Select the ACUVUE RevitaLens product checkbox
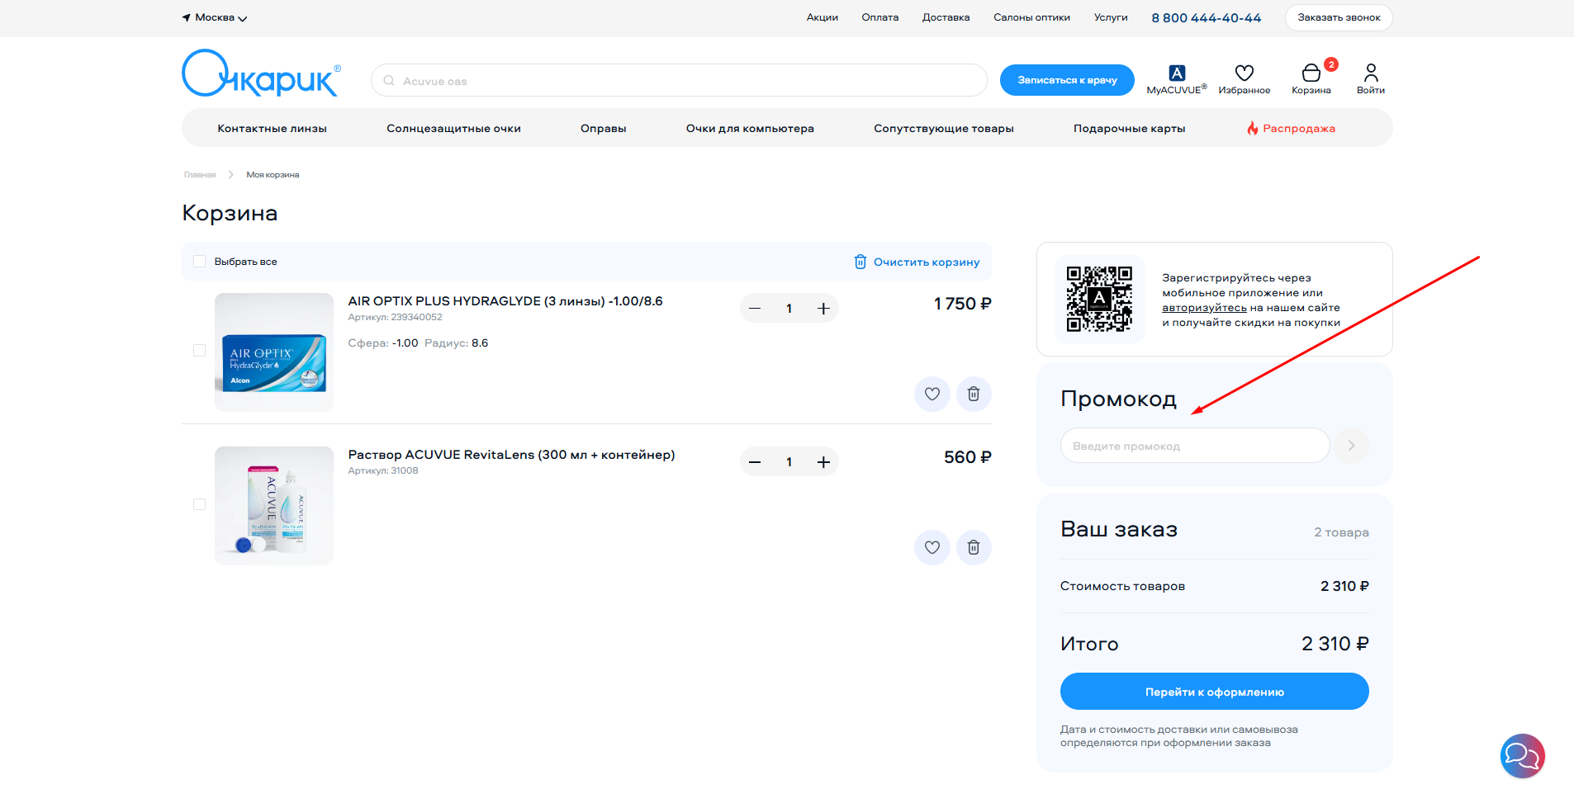1574x789 pixels. click(199, 504)
